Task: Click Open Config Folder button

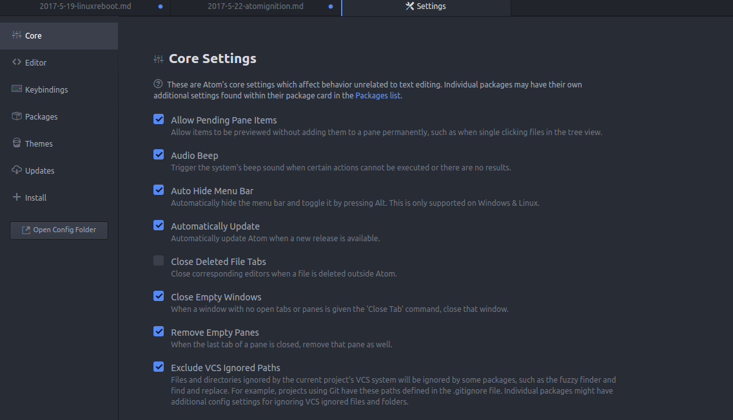Action: (x=59, y=230)
